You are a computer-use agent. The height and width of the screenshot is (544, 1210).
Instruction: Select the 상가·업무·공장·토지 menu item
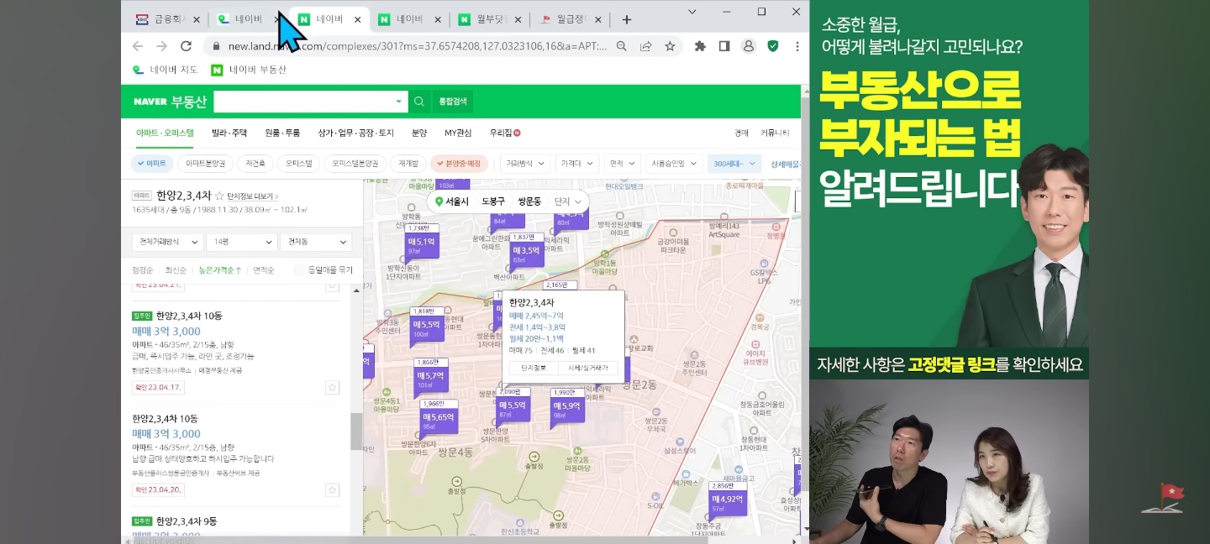(355, 133)
